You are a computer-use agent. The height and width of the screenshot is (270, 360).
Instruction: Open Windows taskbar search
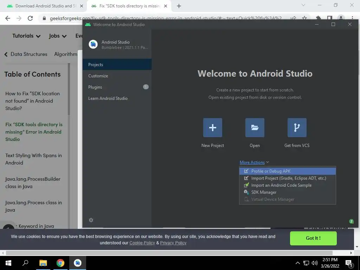(x=25, y=263)
